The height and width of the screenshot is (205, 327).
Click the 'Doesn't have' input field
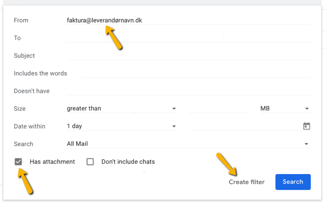189,91
